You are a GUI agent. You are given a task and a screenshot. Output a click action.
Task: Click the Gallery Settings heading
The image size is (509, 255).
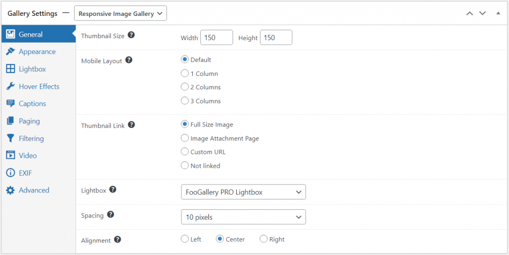click(x=32, y=13)
